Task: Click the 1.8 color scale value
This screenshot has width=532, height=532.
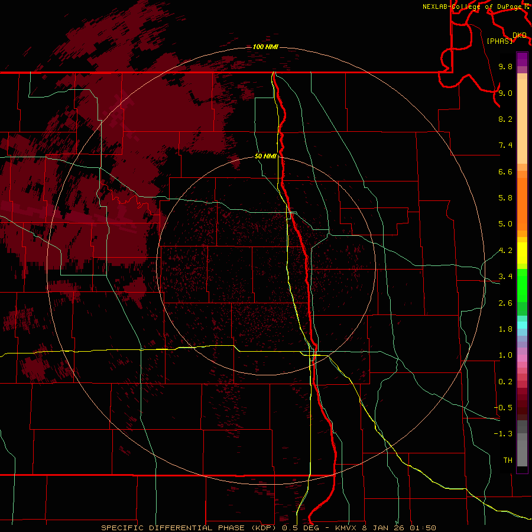Action: click(505, 329)
